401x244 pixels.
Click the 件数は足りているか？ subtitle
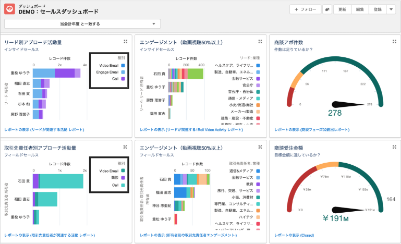tap(294, 50)
